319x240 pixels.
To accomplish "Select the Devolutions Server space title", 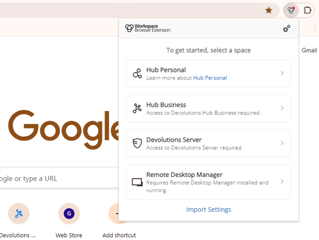I will point(174,140).
